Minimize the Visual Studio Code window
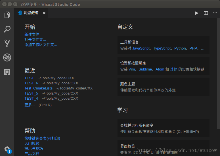220x156 pixels. (10, 4)
